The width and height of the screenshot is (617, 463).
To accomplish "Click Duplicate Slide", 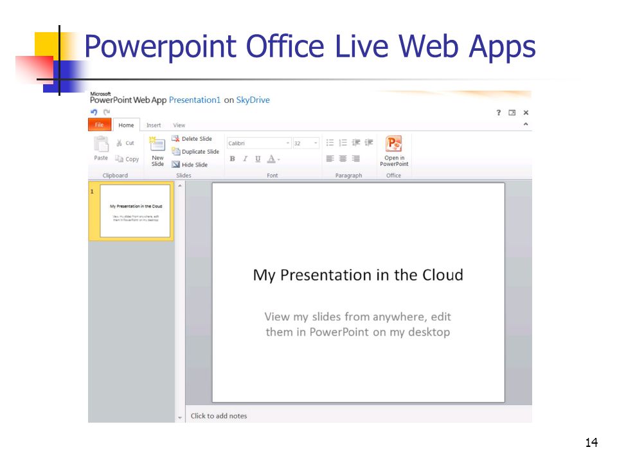I will pyautogui.click(x=195, y=152).
